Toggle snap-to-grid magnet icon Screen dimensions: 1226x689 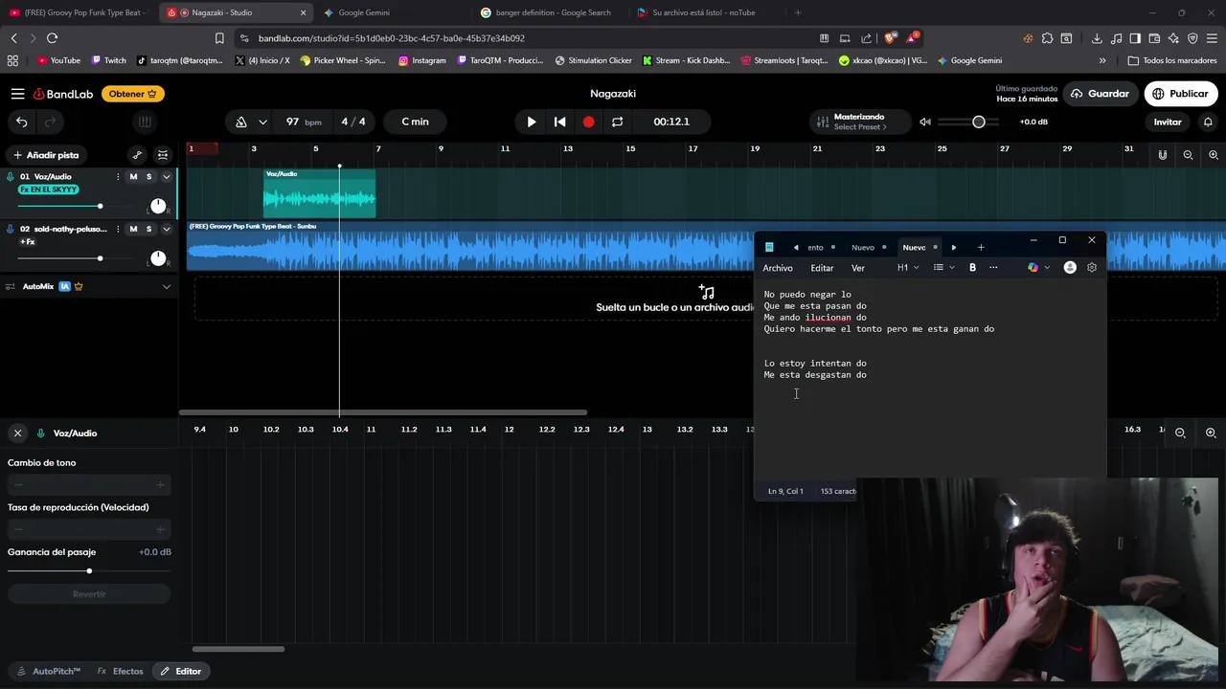coord(1163,155)
